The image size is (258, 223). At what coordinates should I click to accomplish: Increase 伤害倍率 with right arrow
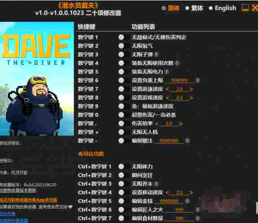181,123
